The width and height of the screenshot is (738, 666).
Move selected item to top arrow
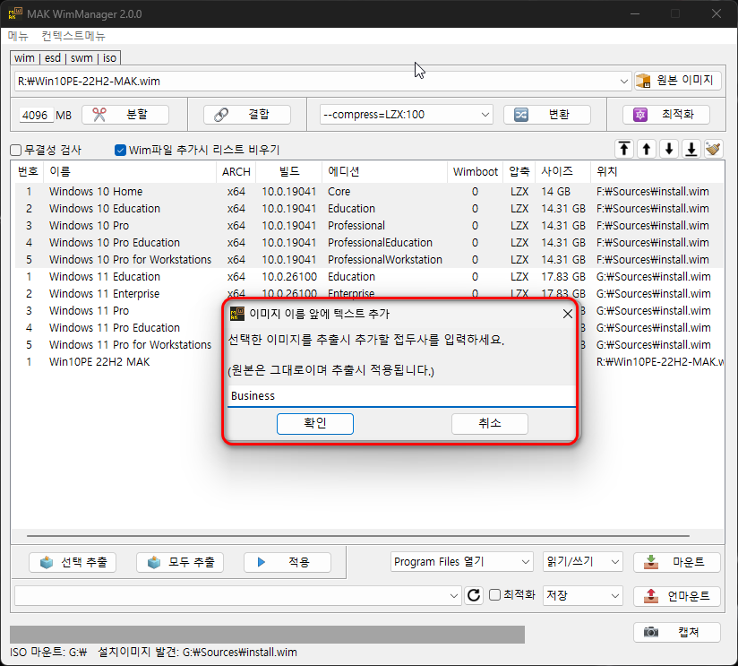[624, 150]
